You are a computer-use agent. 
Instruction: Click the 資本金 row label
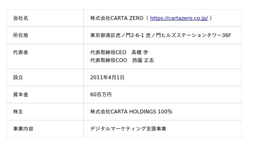click(x=21, y=95)
